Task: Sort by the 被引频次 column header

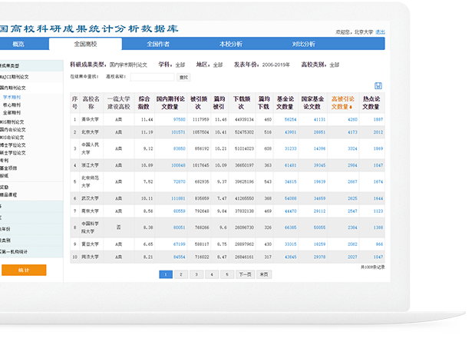Action: tap(198, 103)
